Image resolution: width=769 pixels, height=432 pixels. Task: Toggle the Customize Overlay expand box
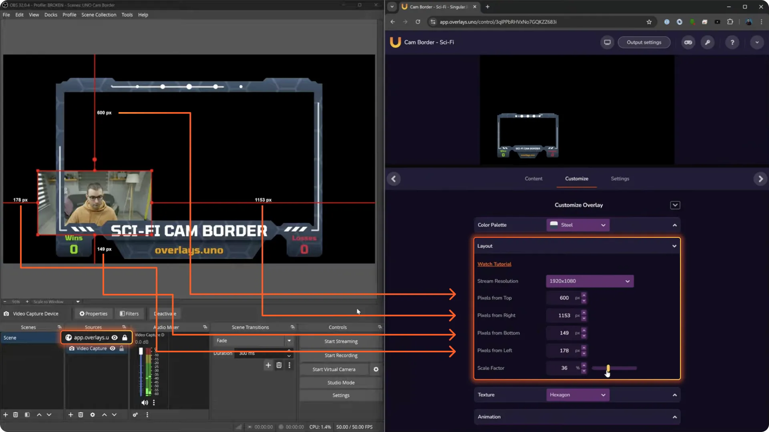pos(675,205)
